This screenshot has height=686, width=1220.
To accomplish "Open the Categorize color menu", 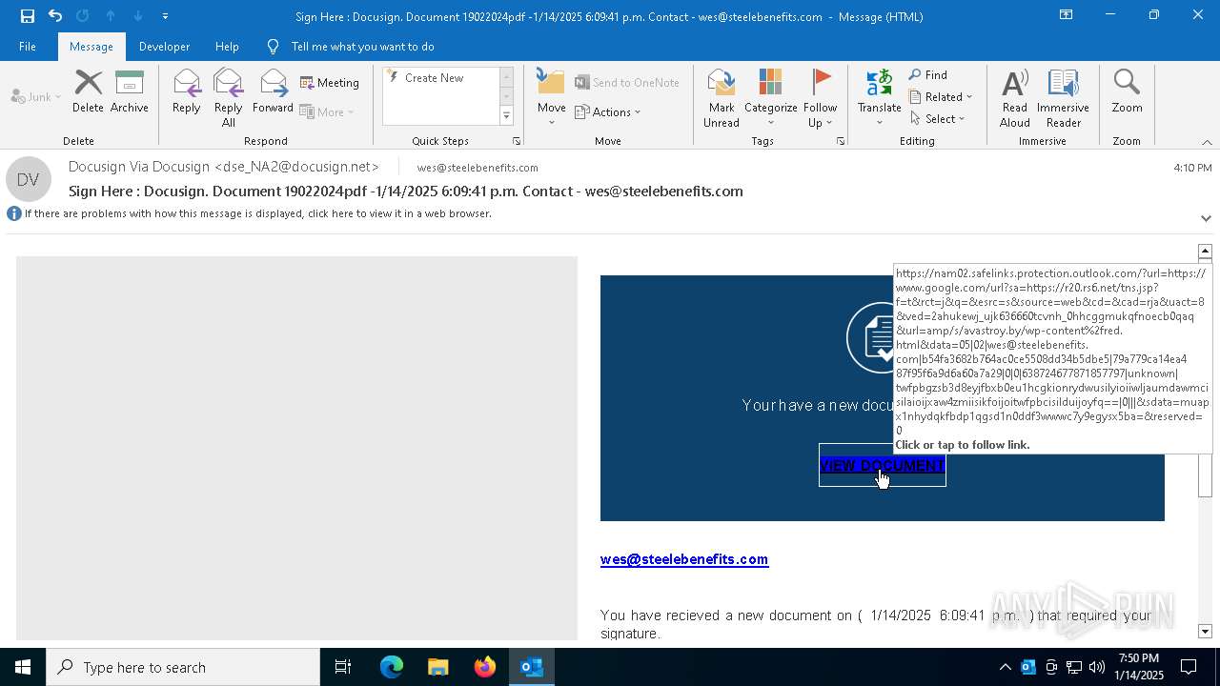I will (770, 97).
